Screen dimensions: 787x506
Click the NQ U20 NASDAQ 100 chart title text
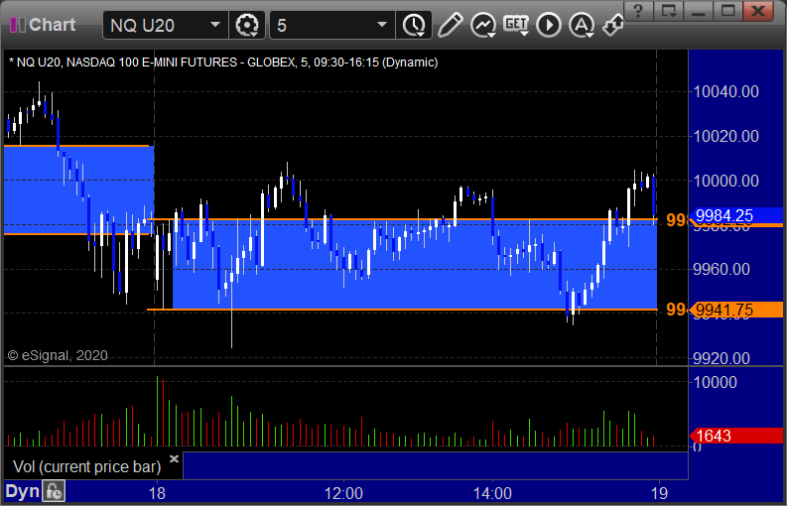[223, 63]
